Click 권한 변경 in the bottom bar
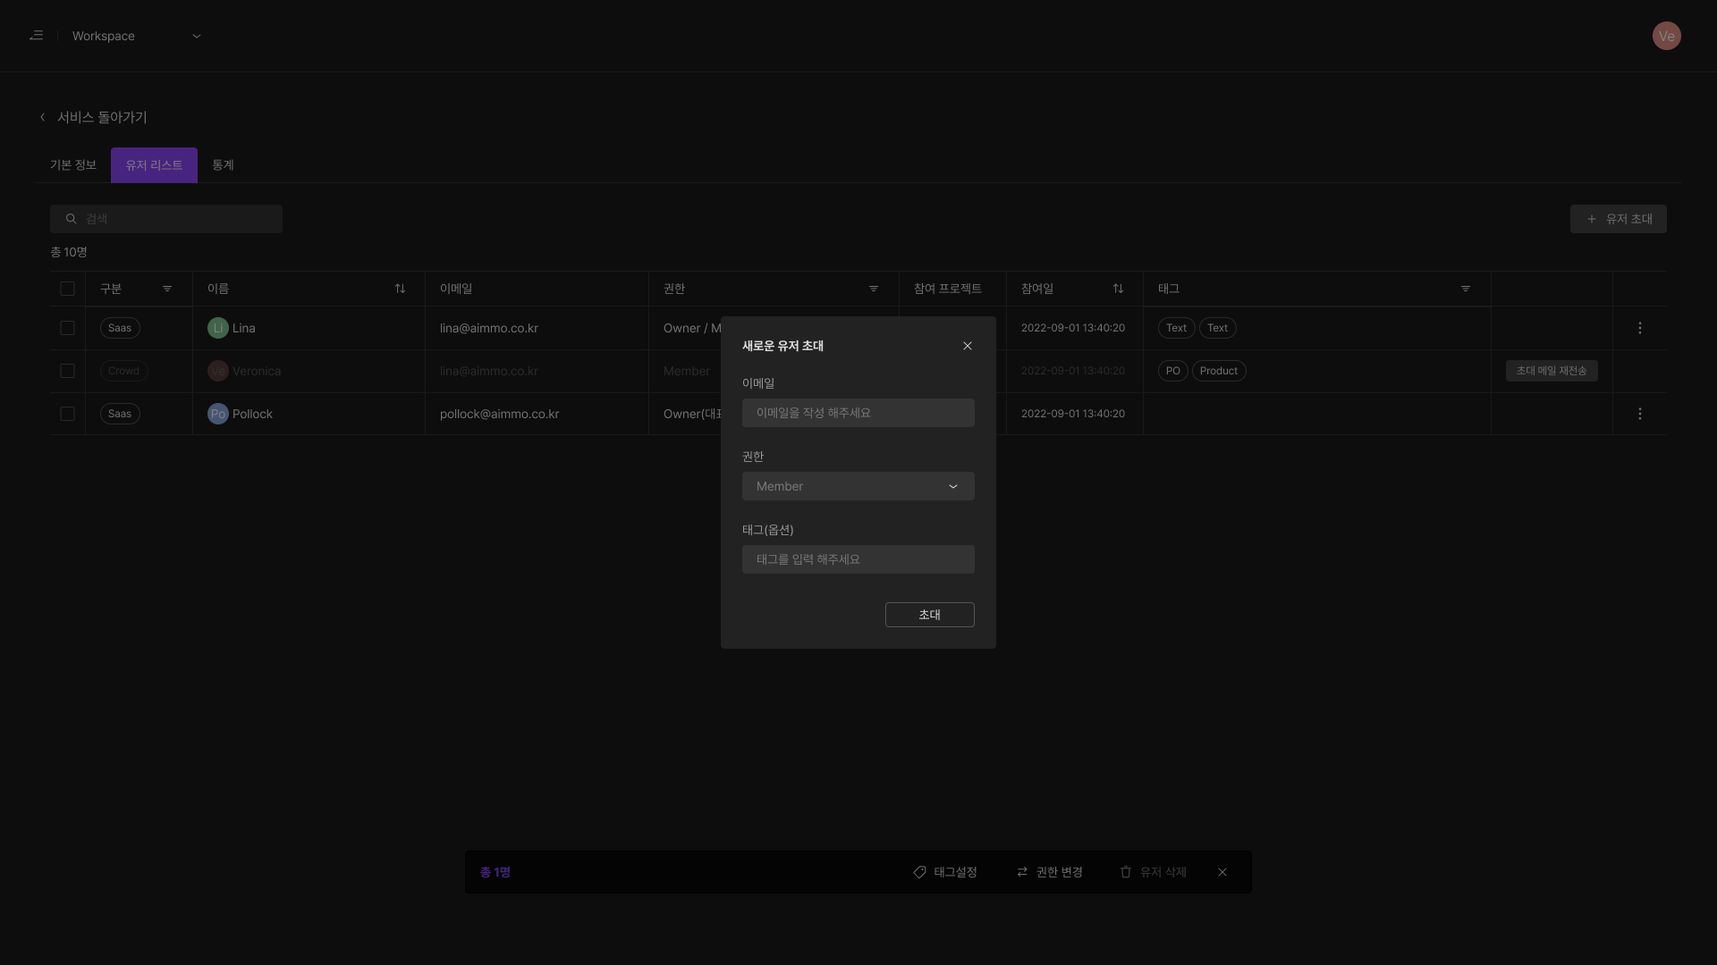 [1050, 872]
